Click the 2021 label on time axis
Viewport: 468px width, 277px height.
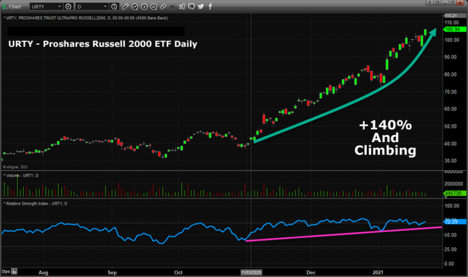pos(378,272)
